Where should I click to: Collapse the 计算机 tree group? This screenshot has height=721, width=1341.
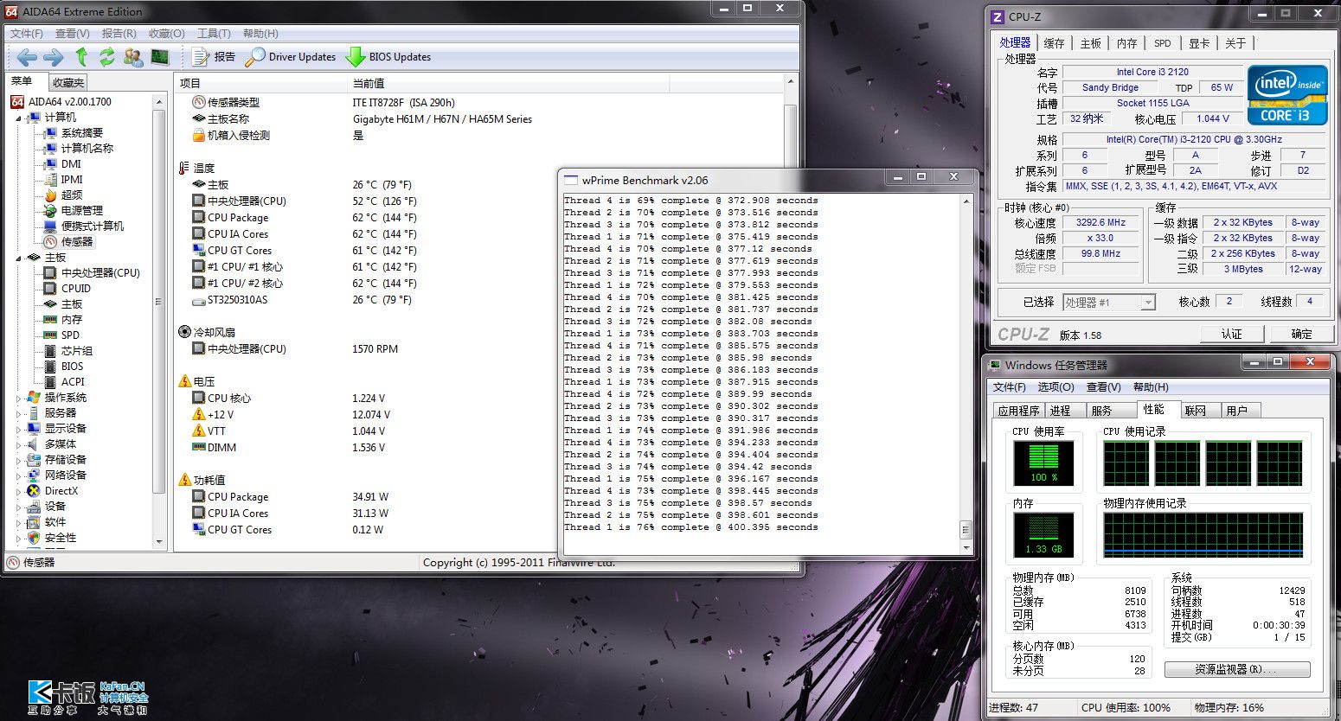19,118
